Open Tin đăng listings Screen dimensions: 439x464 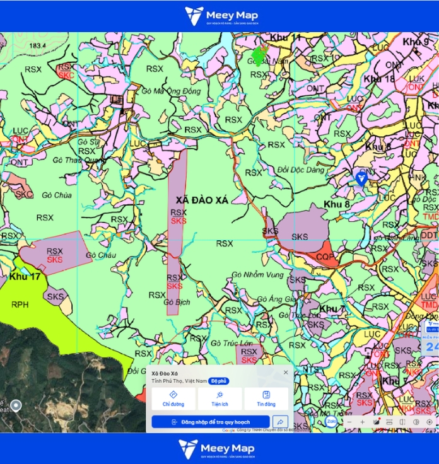coord(266,398)
